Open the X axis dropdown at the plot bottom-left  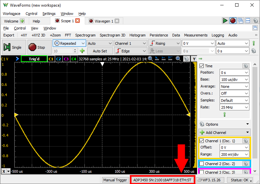point(8,171)
